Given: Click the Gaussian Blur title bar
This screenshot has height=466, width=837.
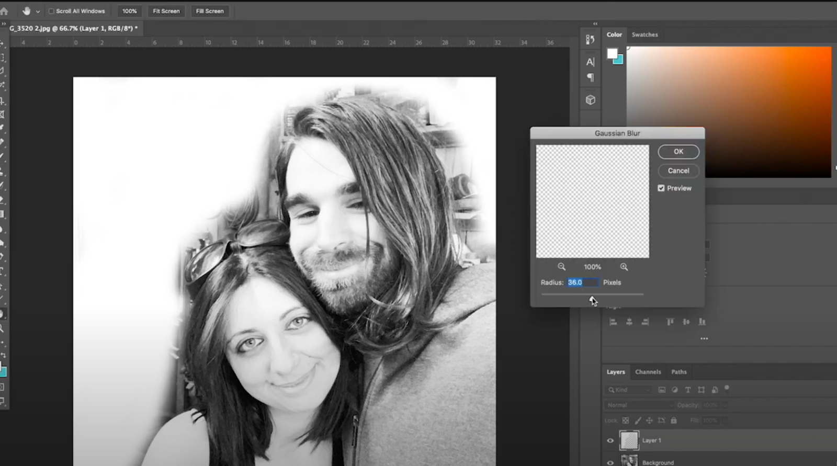Looking at the screenshot, I should 617,133.
